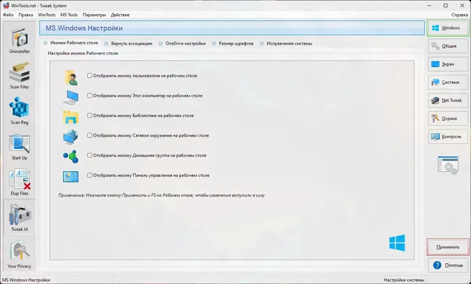Viewport: 471px width, 284px height.
Task: Open the WinTools menu
Action: coord(47,15)
